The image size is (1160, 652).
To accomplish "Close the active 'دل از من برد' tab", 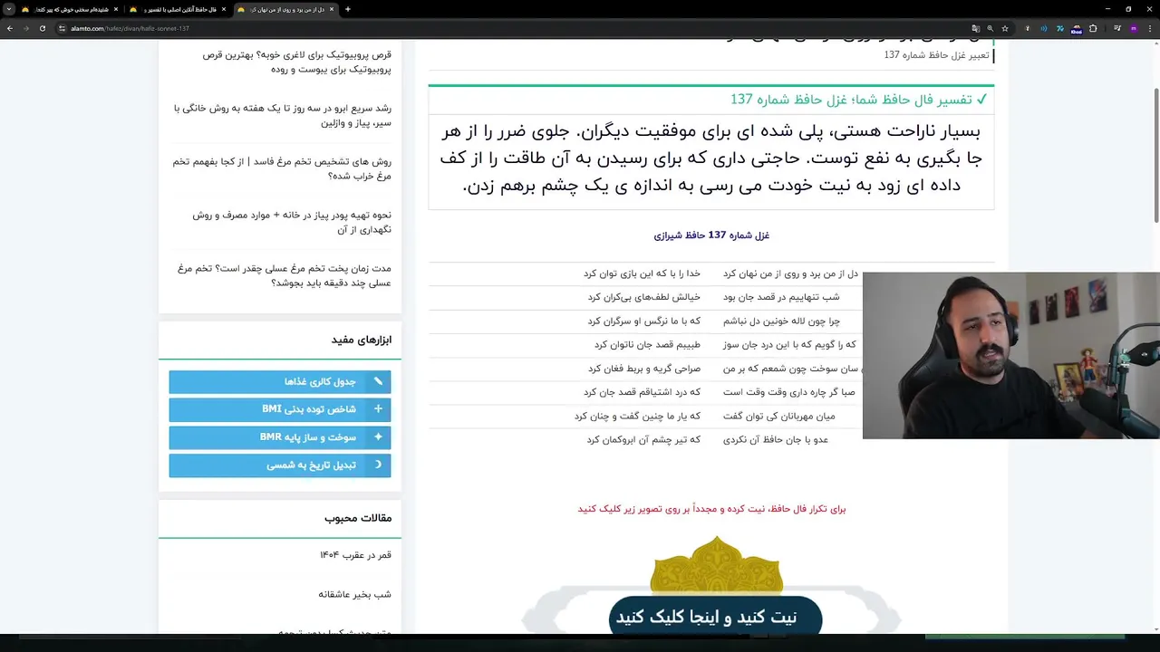I will tap(332, 9).
